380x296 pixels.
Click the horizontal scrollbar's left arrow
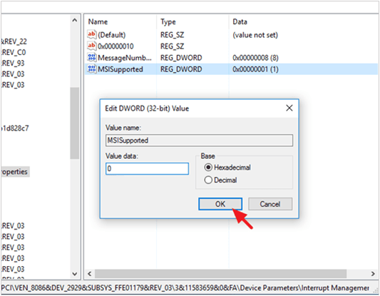[x=89, y=274]
